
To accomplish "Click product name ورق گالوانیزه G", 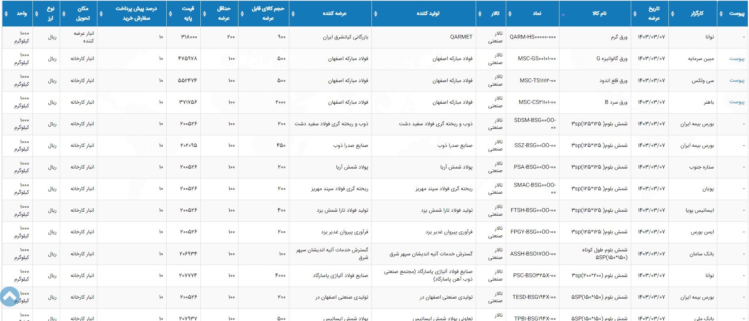I will click(612, 58).
